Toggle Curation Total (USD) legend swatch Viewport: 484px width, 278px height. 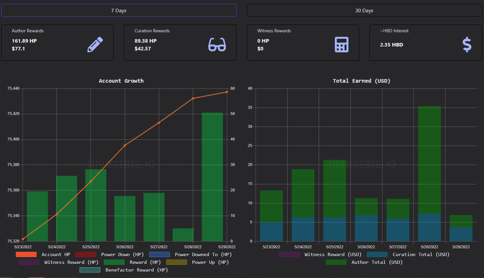pyautogui.click(x=377, y=254)
